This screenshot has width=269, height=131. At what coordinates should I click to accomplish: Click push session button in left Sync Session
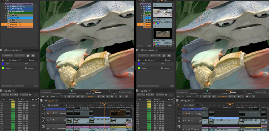(x=33, y=56)
